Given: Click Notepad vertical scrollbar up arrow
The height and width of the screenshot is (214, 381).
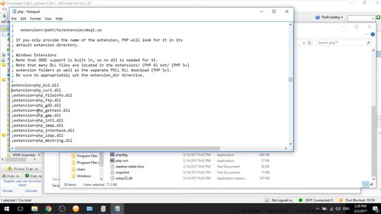Looking at the screenshot, I should [291, 25].
